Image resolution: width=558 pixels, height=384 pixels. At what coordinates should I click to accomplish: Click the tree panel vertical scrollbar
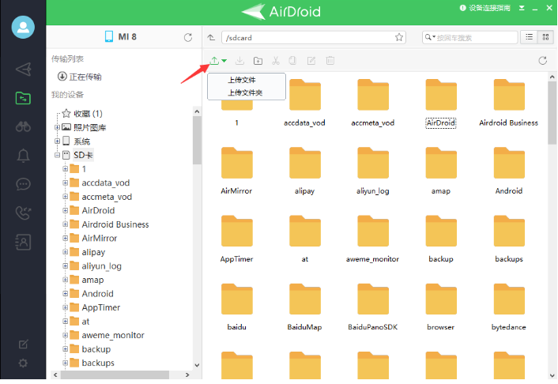click(197, 140)
